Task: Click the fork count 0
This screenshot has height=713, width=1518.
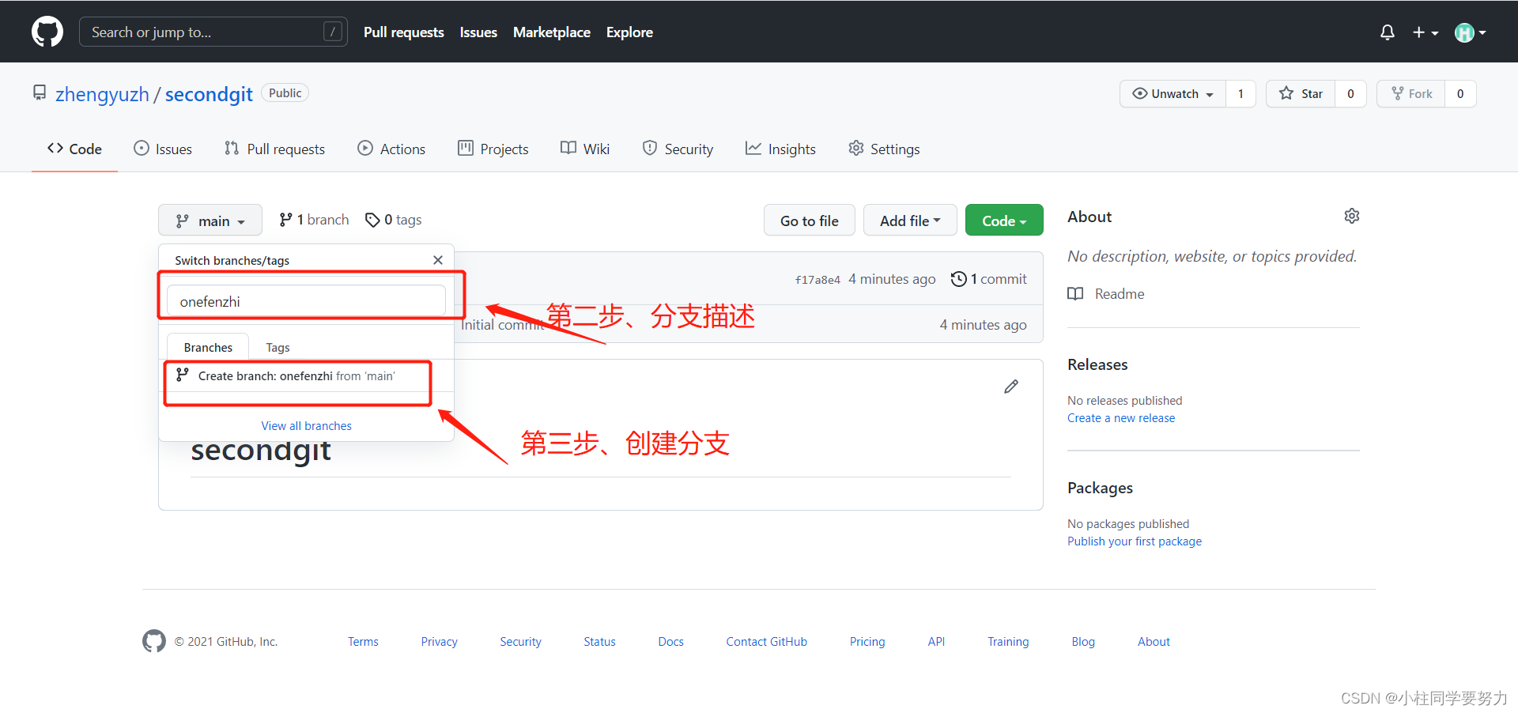Action: point(1460,93)
